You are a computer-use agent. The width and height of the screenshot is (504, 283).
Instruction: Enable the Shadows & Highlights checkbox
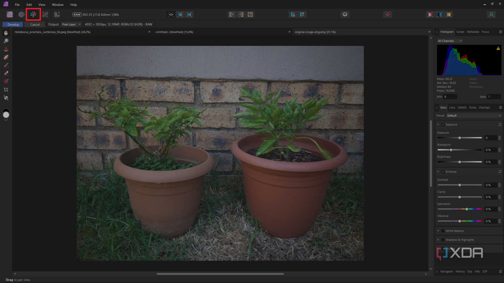tap(443, 240)
